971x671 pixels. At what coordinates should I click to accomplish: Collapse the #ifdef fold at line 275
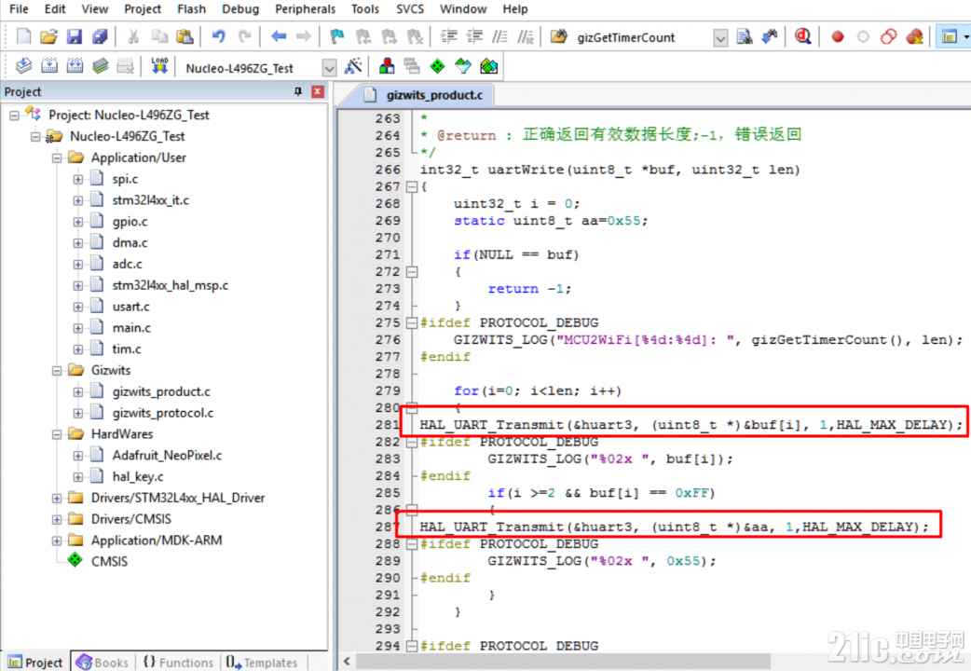pyautogui.click(x=411, y=322)
